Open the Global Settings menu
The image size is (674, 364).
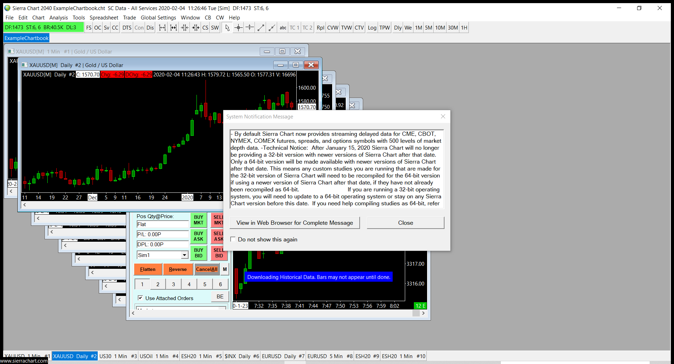click(x=158, y=18)
